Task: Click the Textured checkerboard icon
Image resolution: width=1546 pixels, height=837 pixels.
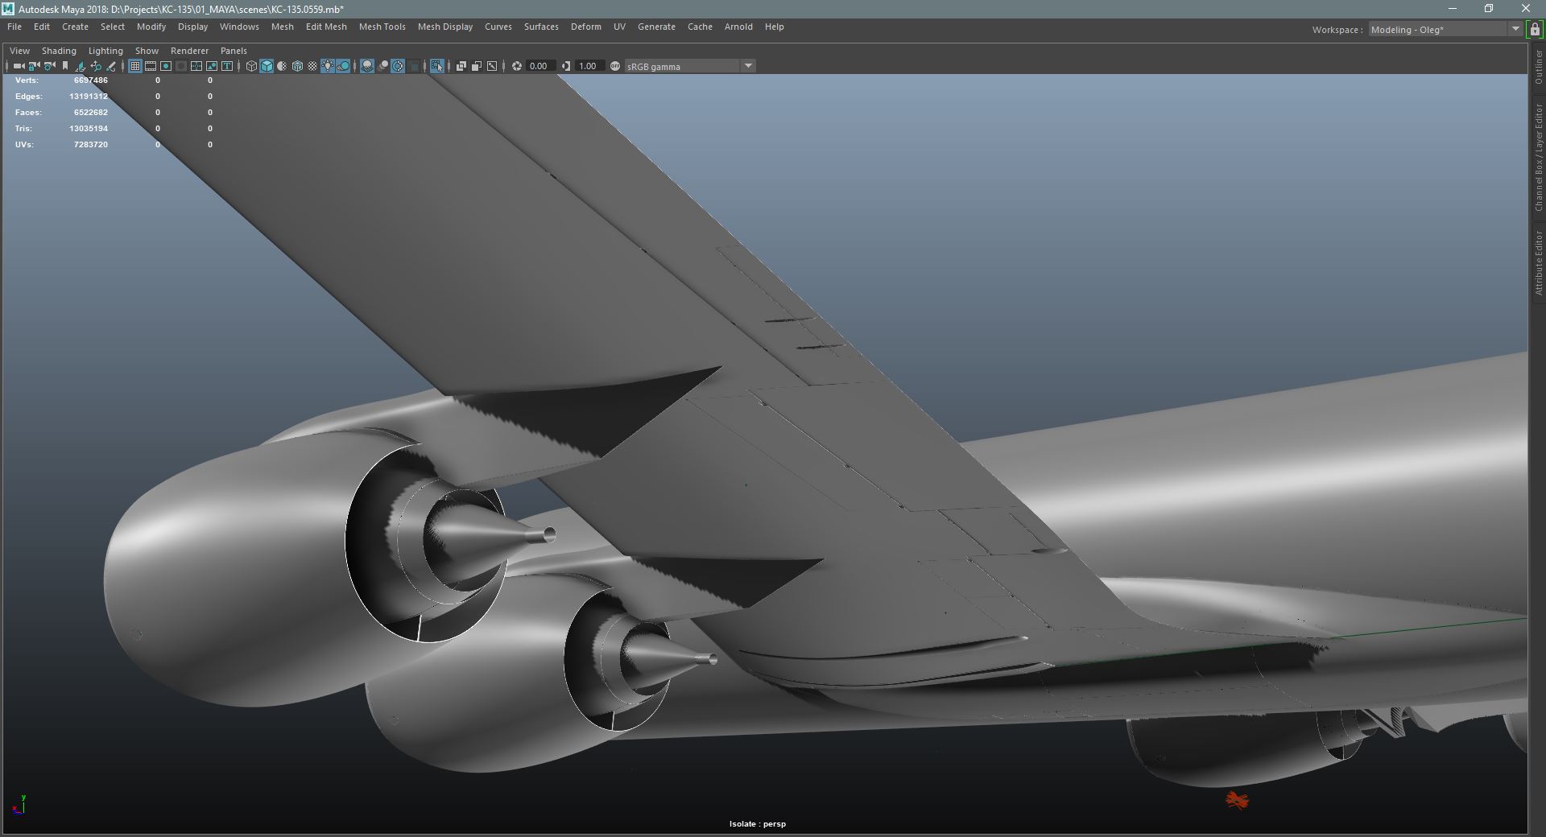Action: tap(312, 66)
